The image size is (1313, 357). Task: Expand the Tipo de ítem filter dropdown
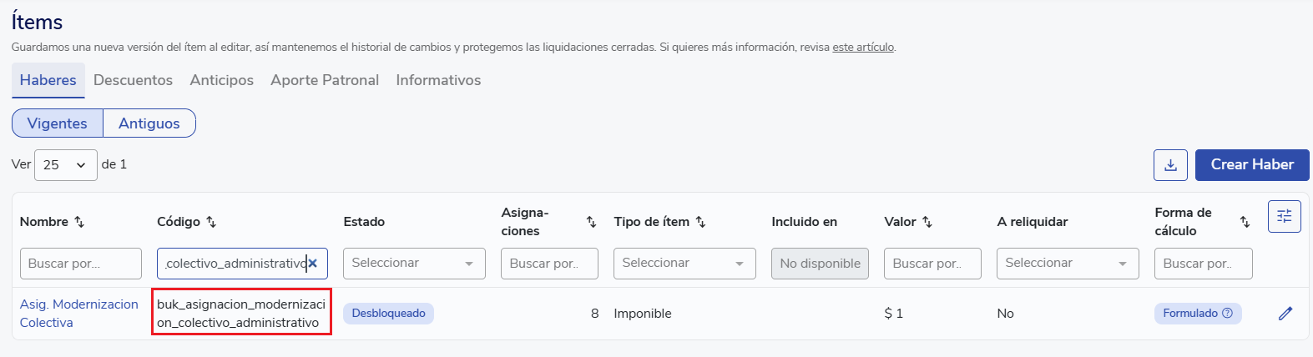click(x=684, y=264)
